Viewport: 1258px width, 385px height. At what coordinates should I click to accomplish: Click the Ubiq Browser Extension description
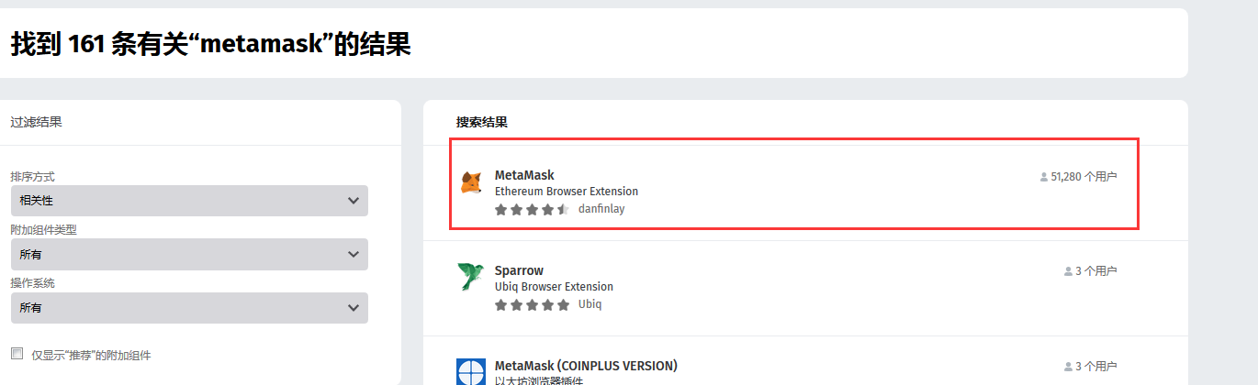pyautogui.click(x=554, y=287)
